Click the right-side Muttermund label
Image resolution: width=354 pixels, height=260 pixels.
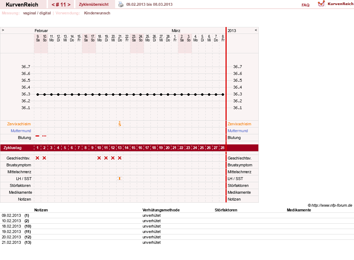pos(238,131)
